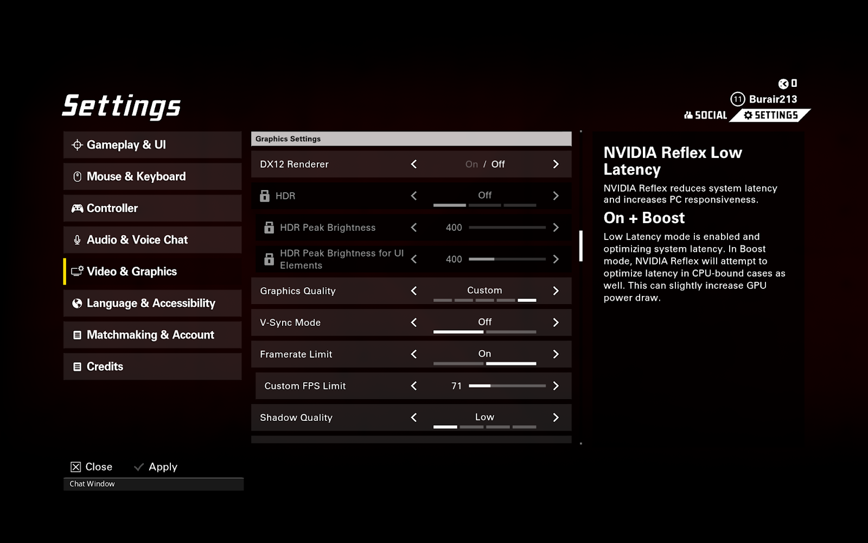Click the Custom FPS Limit value 71
This screenshot has height=543, width=868.
coord(457,386)
